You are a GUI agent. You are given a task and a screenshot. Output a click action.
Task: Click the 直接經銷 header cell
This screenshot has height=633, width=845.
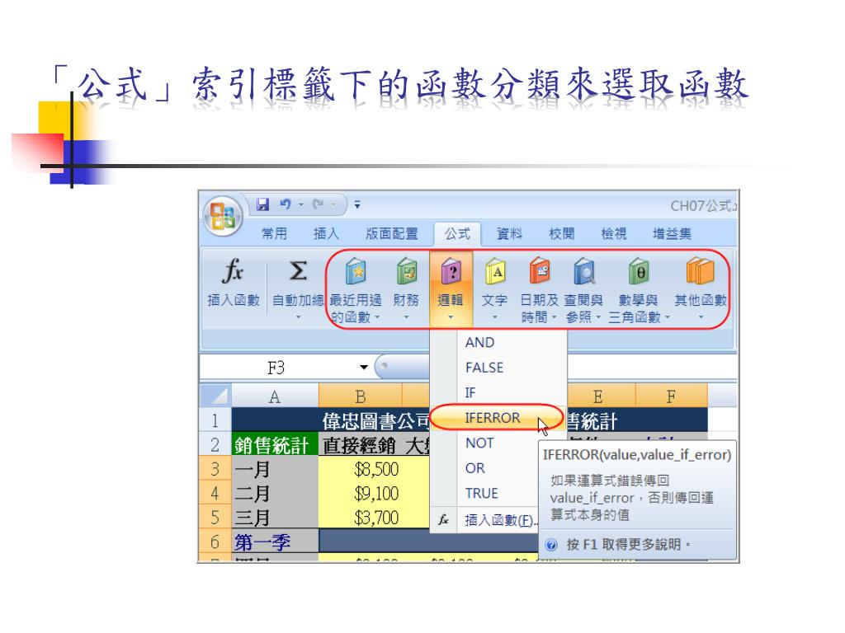[x=361, y=445]
